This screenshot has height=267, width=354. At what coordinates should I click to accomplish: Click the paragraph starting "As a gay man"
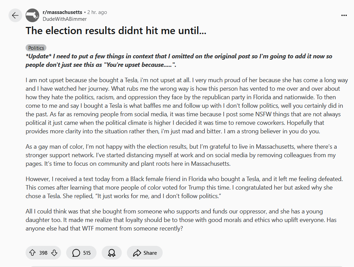181,155
